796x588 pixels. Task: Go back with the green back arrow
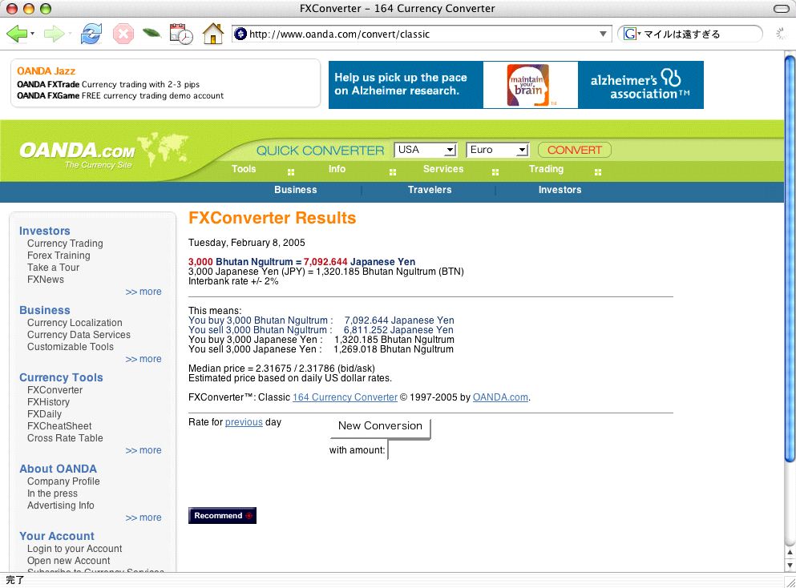(17, 34)
